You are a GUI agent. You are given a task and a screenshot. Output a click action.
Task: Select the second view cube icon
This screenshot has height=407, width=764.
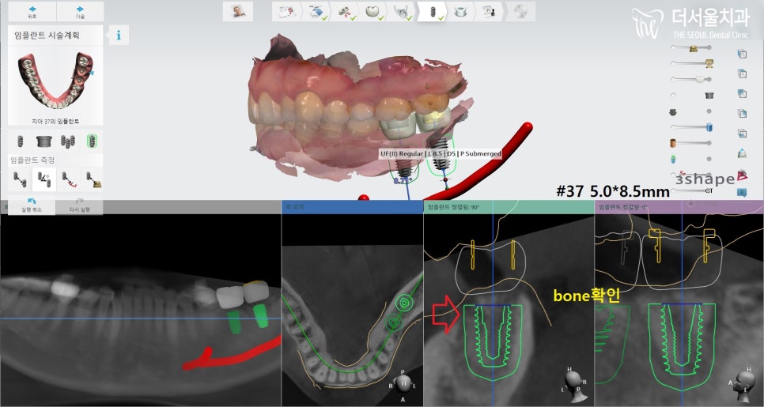click(742, 73)
